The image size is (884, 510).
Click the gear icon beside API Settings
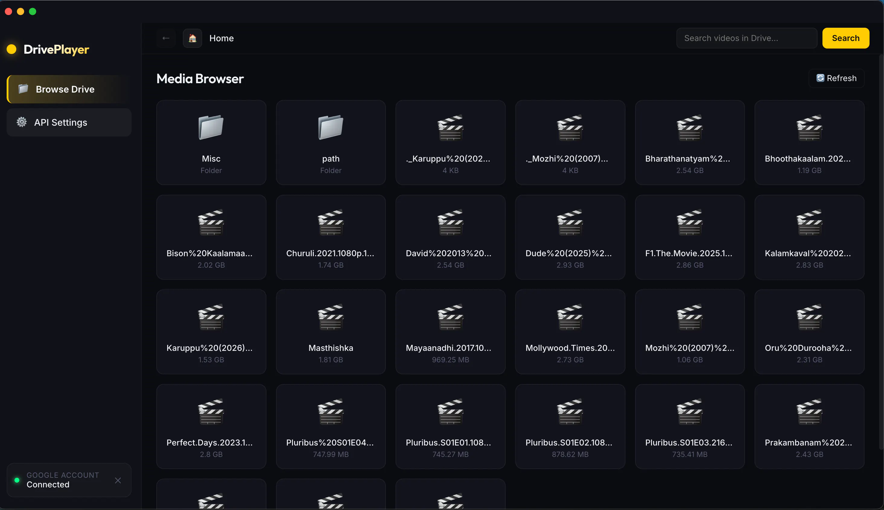(x=22, y=122)
